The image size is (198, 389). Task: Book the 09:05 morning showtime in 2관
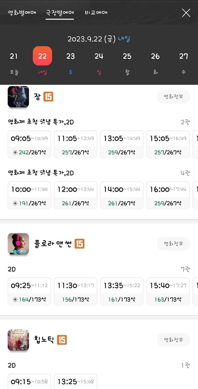[x=29, y=144]
